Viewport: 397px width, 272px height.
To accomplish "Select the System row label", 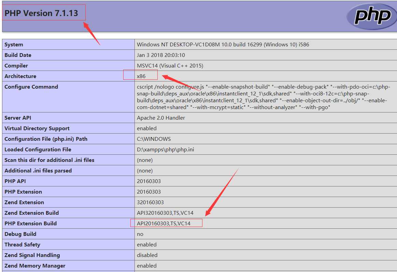I will click(x=14, y=45).
